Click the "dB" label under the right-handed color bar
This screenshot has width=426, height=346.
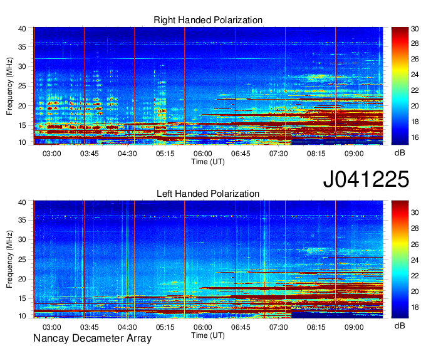pyautogui.click(x=400, y=153)
